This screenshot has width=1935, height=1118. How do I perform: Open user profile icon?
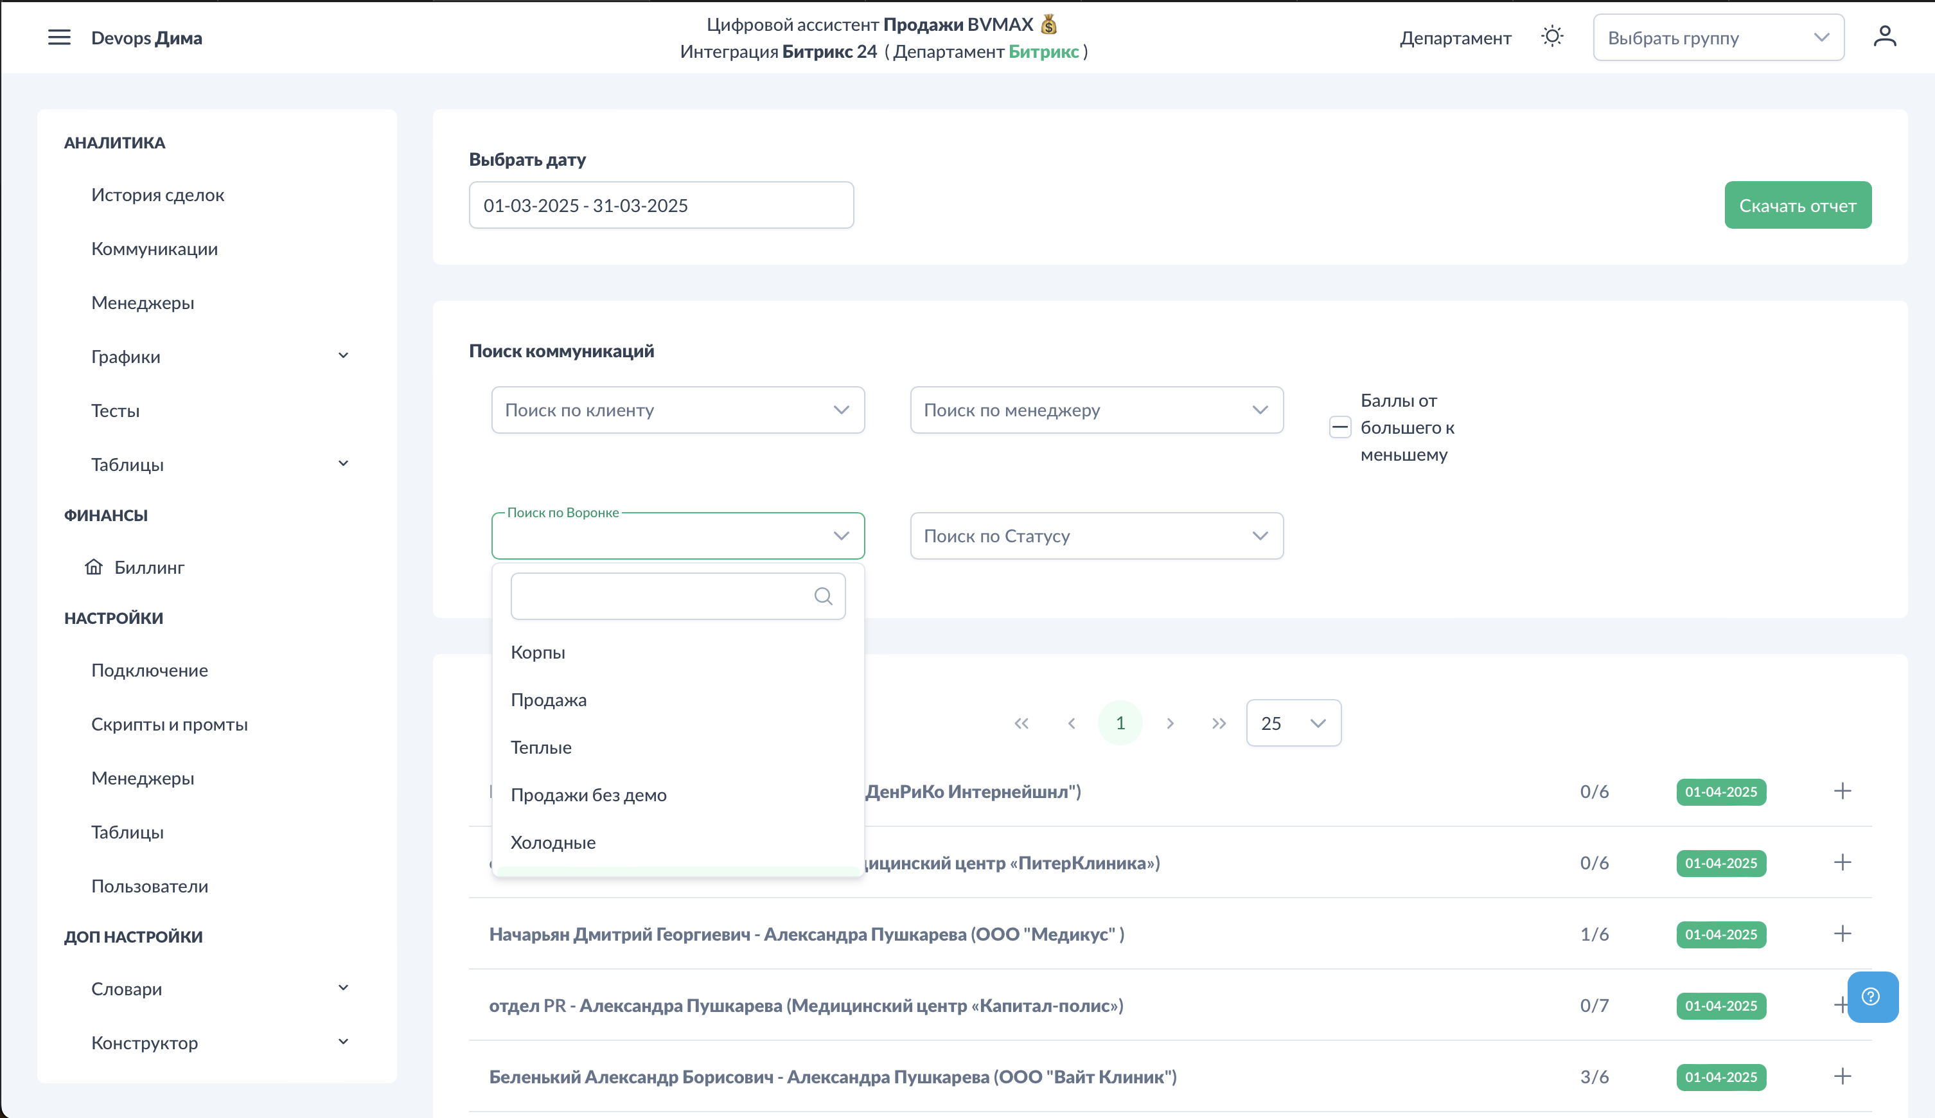tap(1884, 37)
